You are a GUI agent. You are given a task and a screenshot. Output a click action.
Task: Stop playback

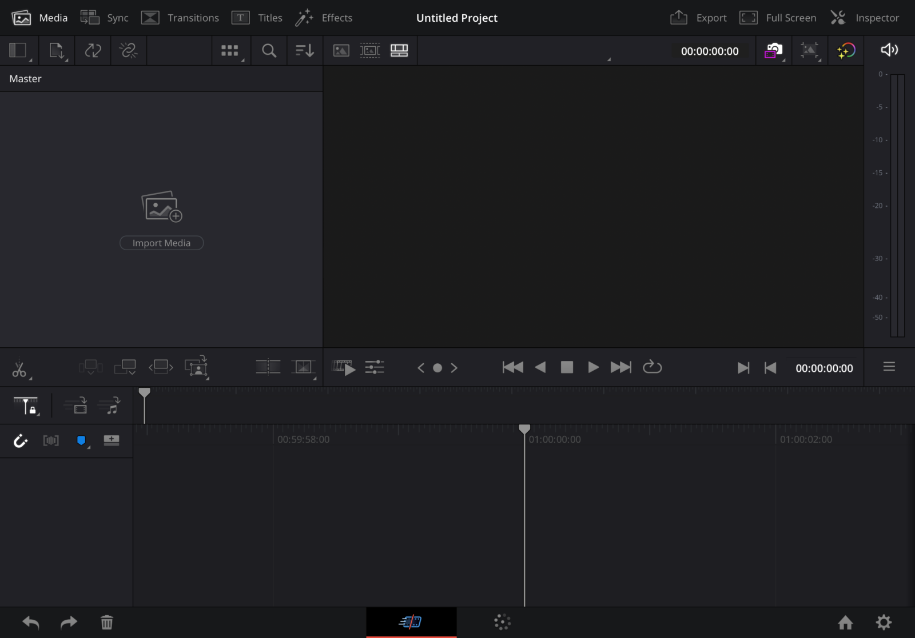coord(567,367)
